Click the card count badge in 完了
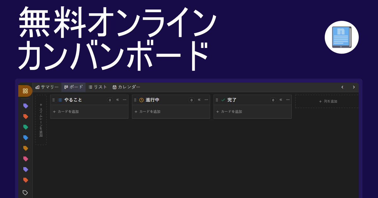The width and height of the screenshot is (378, 198). pos(273,100)
